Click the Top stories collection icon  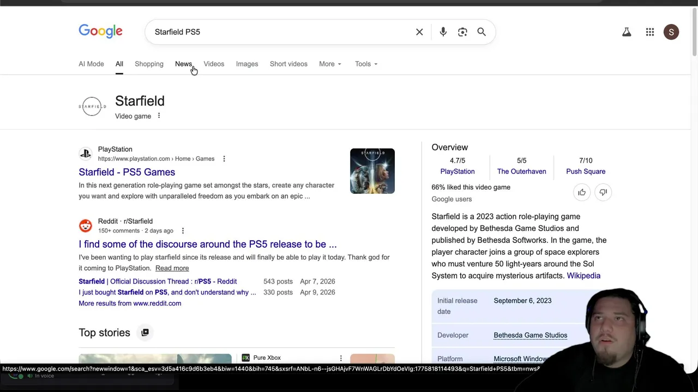(x=145, y=333)
